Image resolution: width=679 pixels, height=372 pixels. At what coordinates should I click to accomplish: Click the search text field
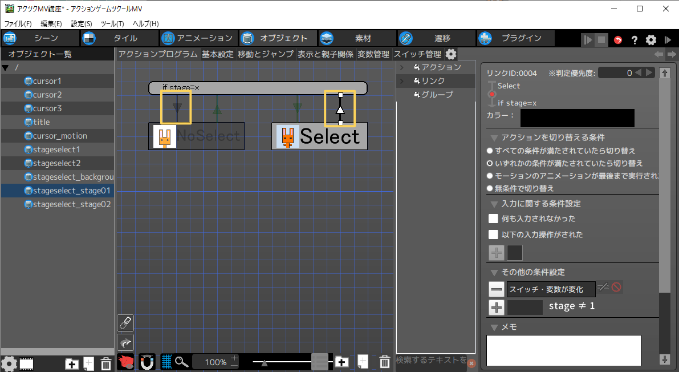click(431, 361)
